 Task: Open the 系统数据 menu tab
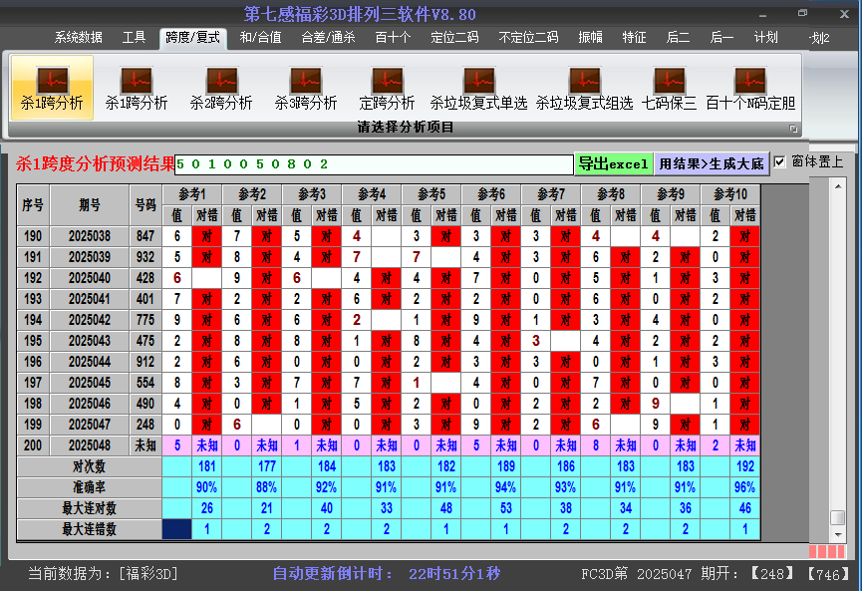tap(78, 38)
